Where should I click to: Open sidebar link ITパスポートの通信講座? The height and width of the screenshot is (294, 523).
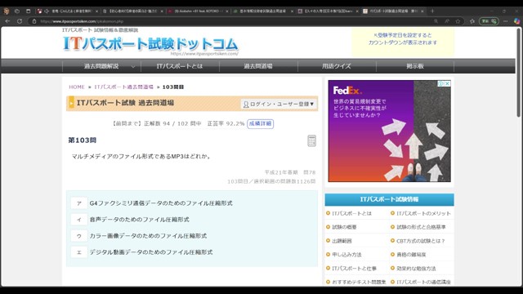pos(423,282)
